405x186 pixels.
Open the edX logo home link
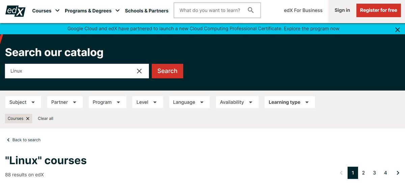(x=16, y=11)
